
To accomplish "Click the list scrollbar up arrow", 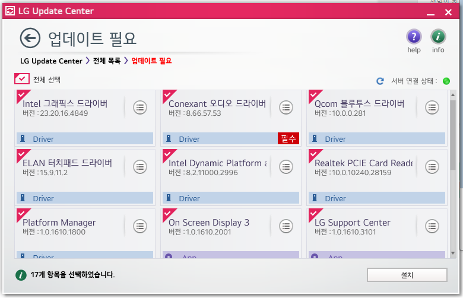I will pyautogui.click(x=453, y=95).
